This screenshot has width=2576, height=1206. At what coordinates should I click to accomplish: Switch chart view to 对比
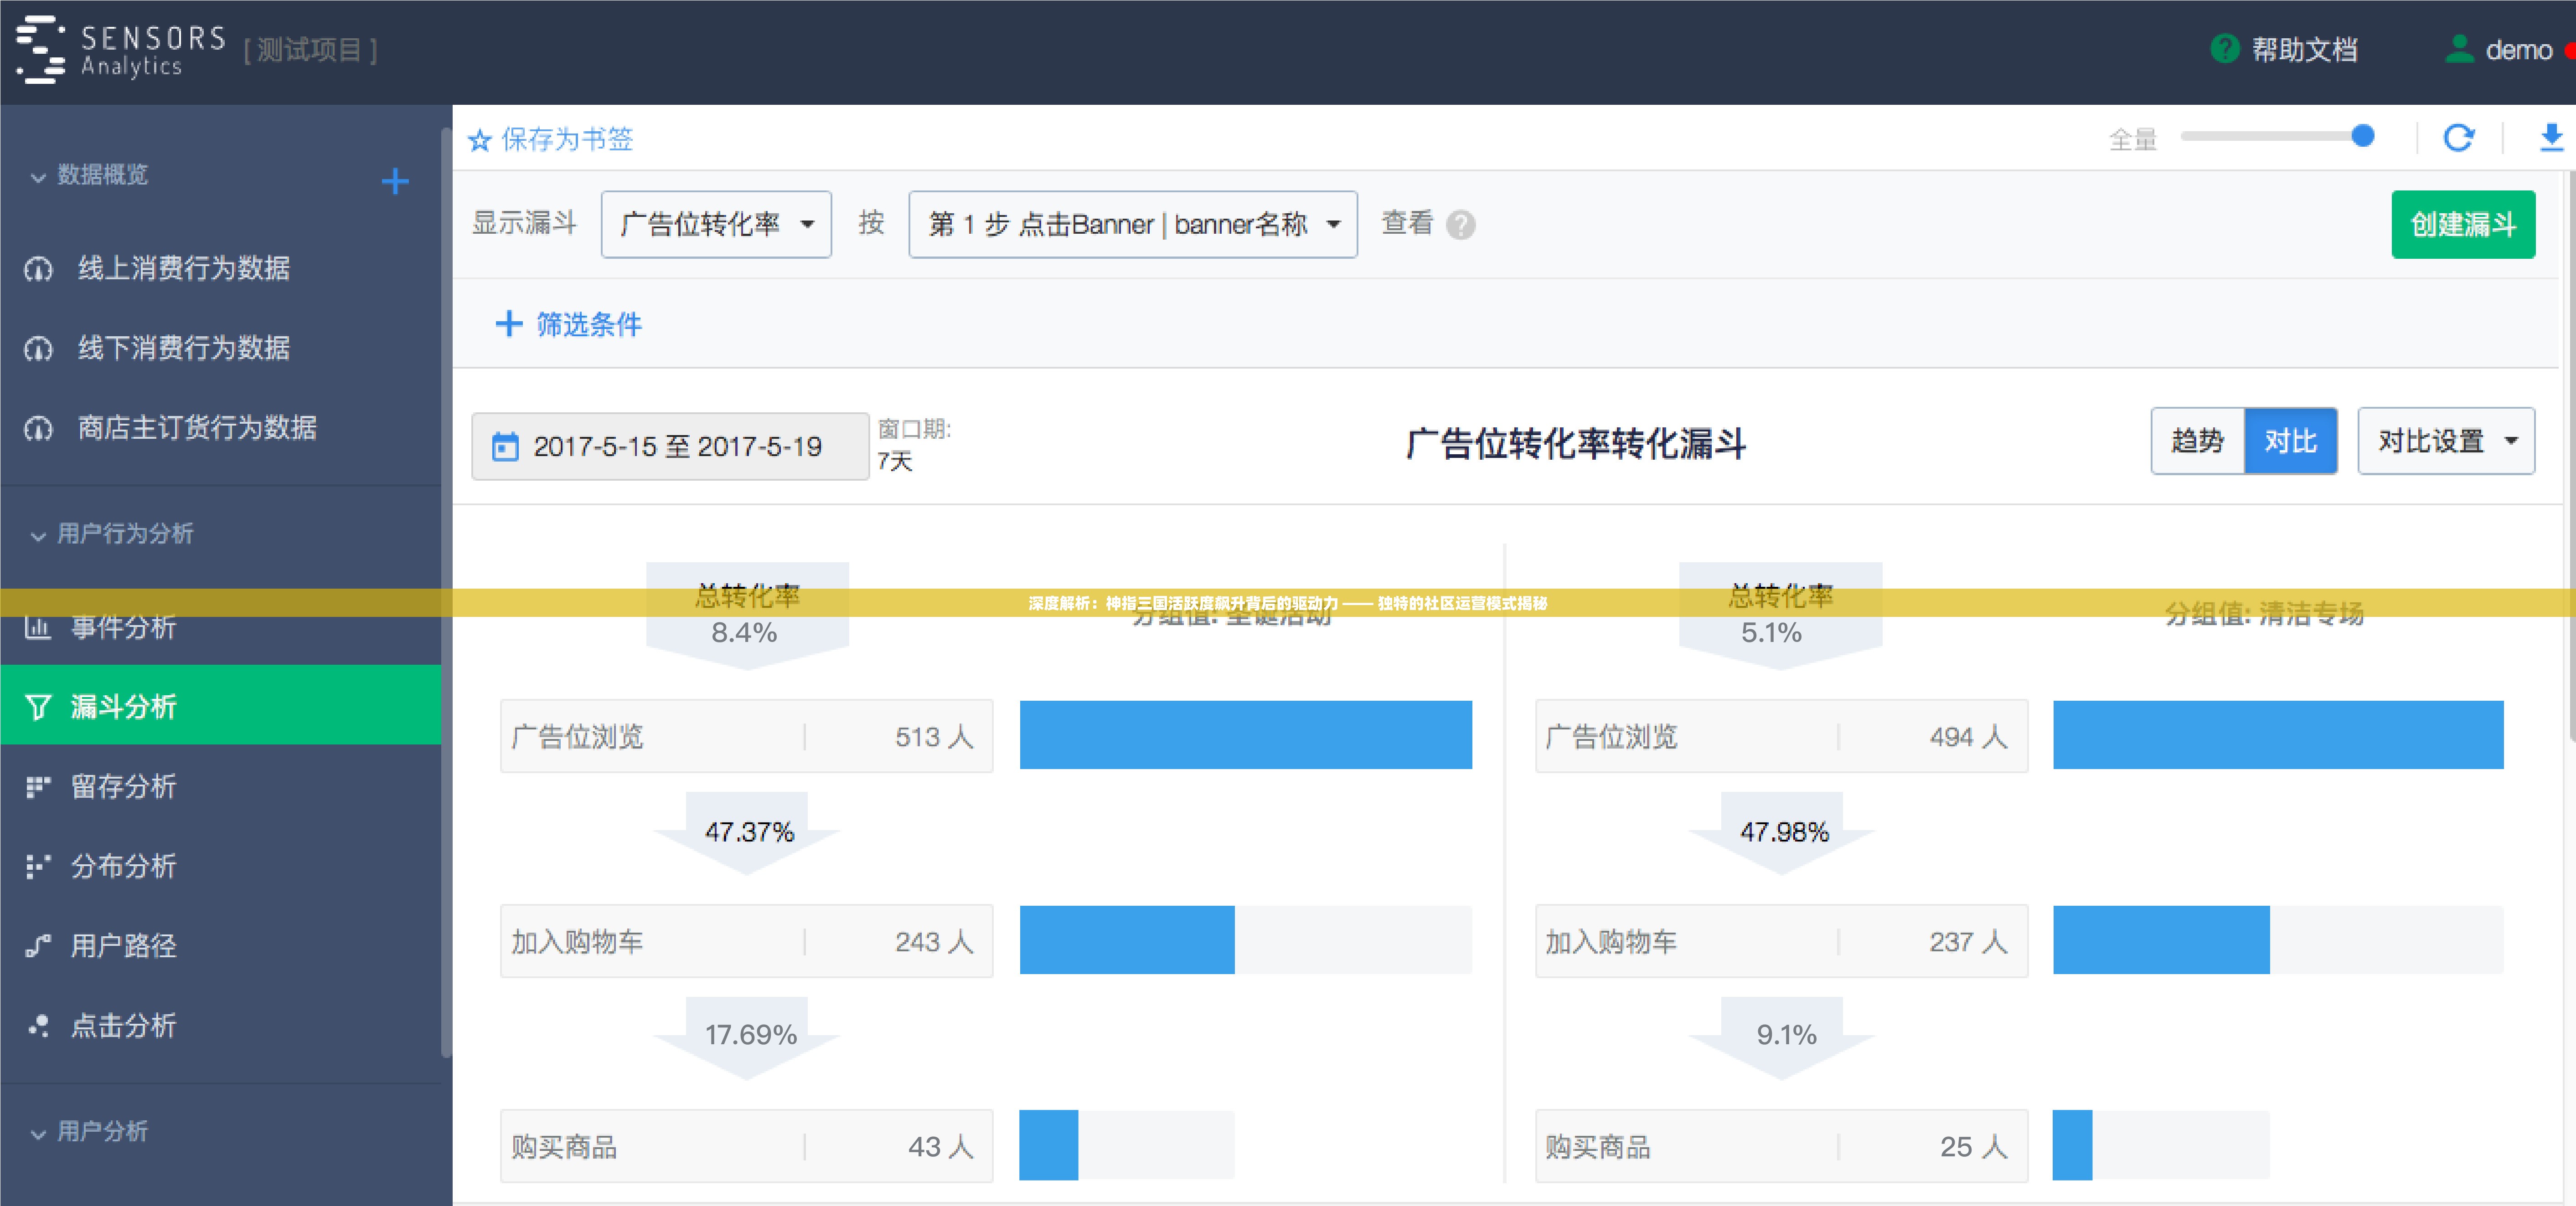pos(2291,441)
